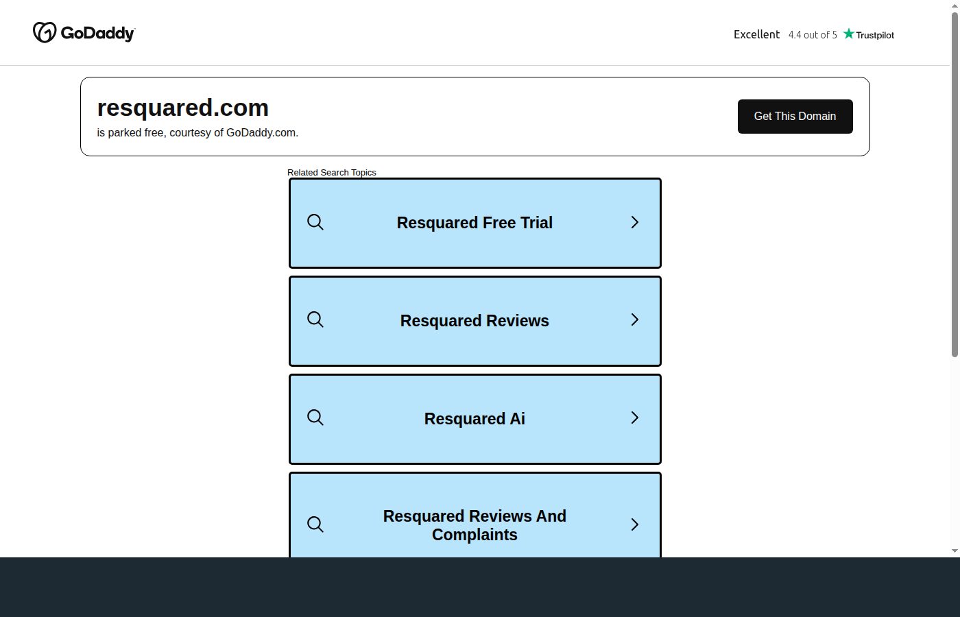Open chevron arrow on Resquared Reviews row
This screenshot has height=617, width=960.
point(635,319)
